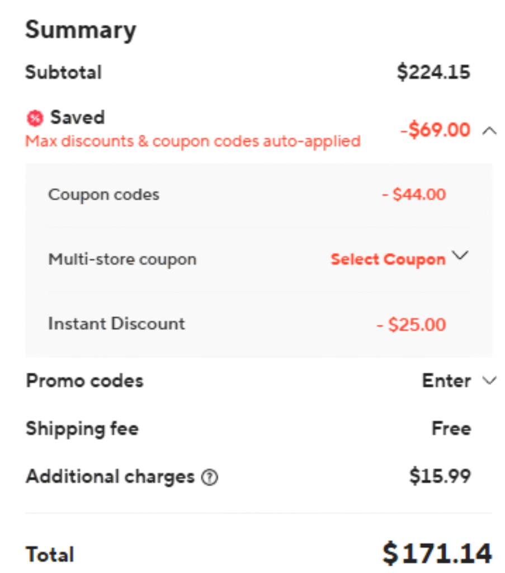This screenshot has width=505, height=573.
Task: Collapse the Saved discounts section chevron
Action: pos(489,131)
